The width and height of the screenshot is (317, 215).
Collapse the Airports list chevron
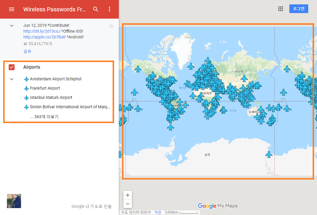pyautogui.click(x=12, y=79)
